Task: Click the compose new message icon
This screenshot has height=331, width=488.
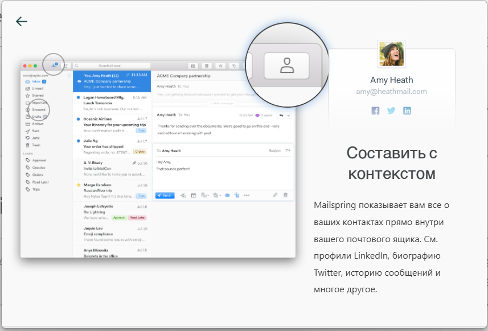Action: tap(65, 66)
